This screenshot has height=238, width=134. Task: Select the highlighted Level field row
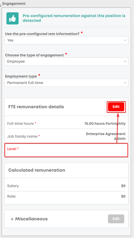(x=66, y=150)
